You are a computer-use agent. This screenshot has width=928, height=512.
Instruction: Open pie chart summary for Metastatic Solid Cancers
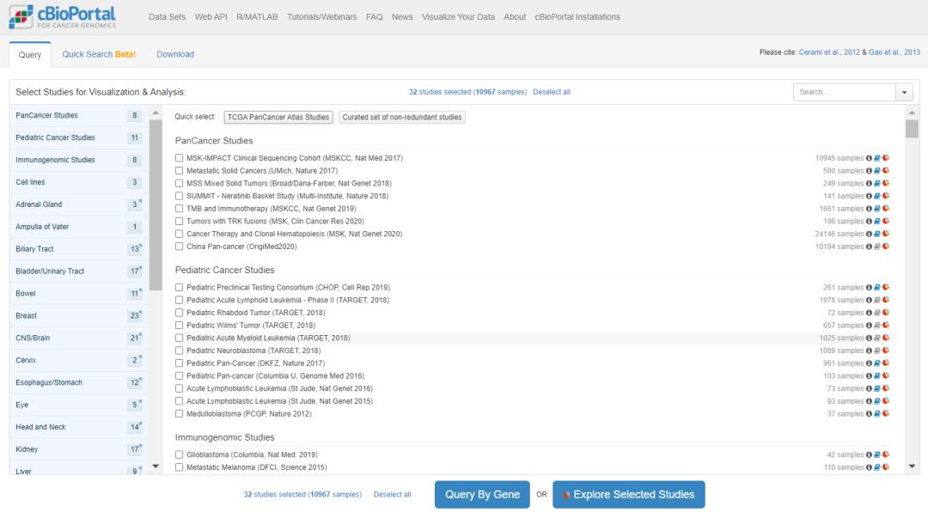pos(886,171)
